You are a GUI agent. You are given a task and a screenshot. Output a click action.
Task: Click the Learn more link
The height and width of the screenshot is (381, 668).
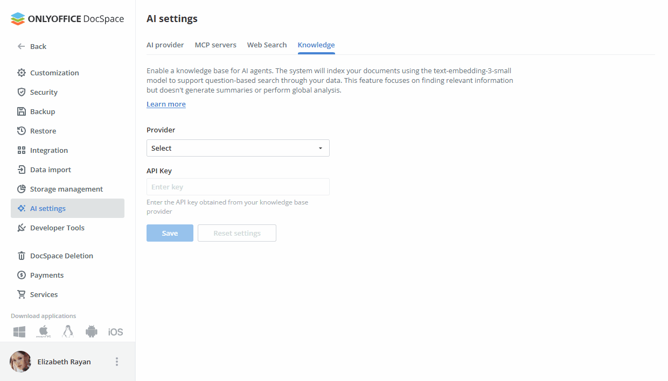(x=166, y=103)
